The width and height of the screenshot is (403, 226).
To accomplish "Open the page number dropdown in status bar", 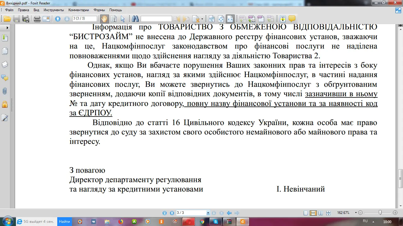I will [208, 213].
